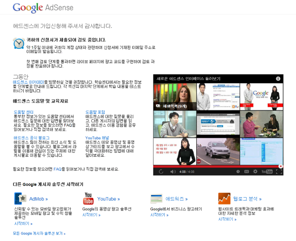Click 시작하기 under AdMob description
The width and height of the screenshot is (296, 241).
[23, 224]
